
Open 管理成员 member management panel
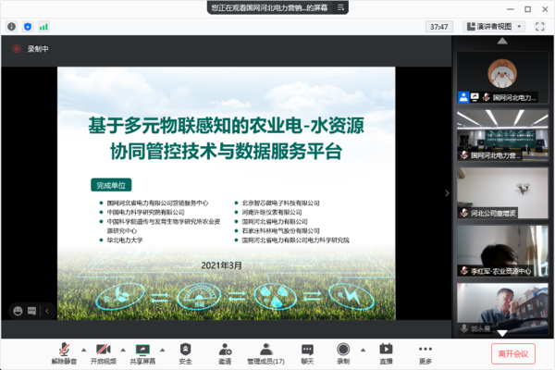tap(265, 351)
